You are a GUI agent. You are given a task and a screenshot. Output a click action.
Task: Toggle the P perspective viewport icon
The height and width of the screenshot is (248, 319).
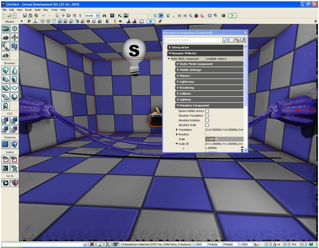29,21
